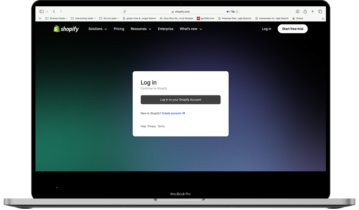
Task: Open the homemade rice Google Search bookmark
Action: tap(272, 18)
